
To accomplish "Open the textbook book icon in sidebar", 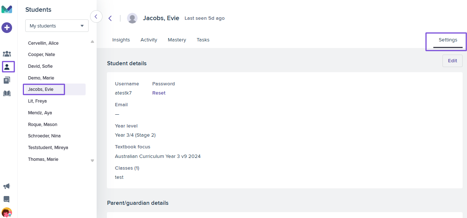I will point(7,93).
